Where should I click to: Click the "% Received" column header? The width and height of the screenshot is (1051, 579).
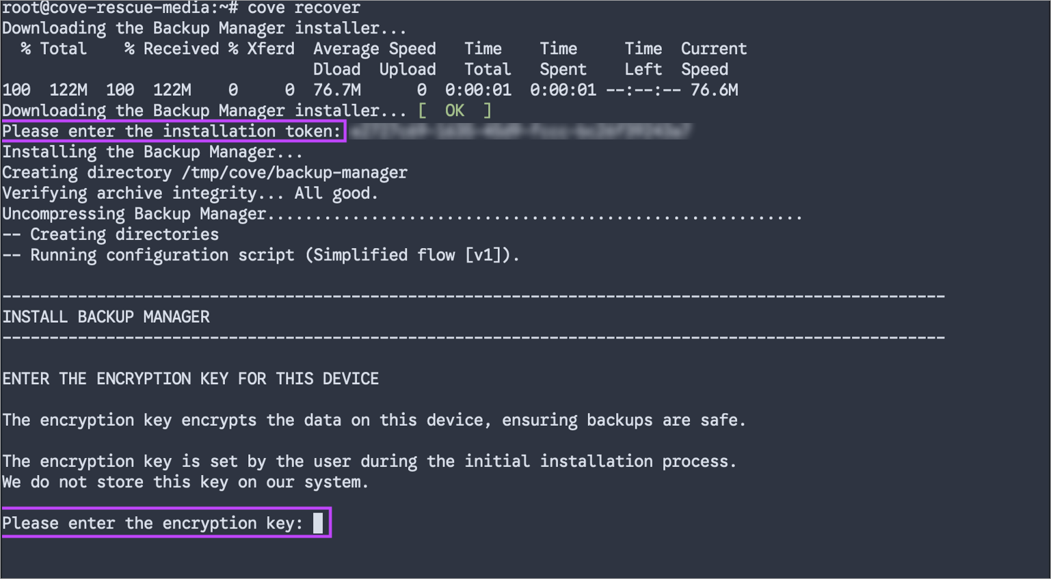pyautogui.click(x=172, y=49)
